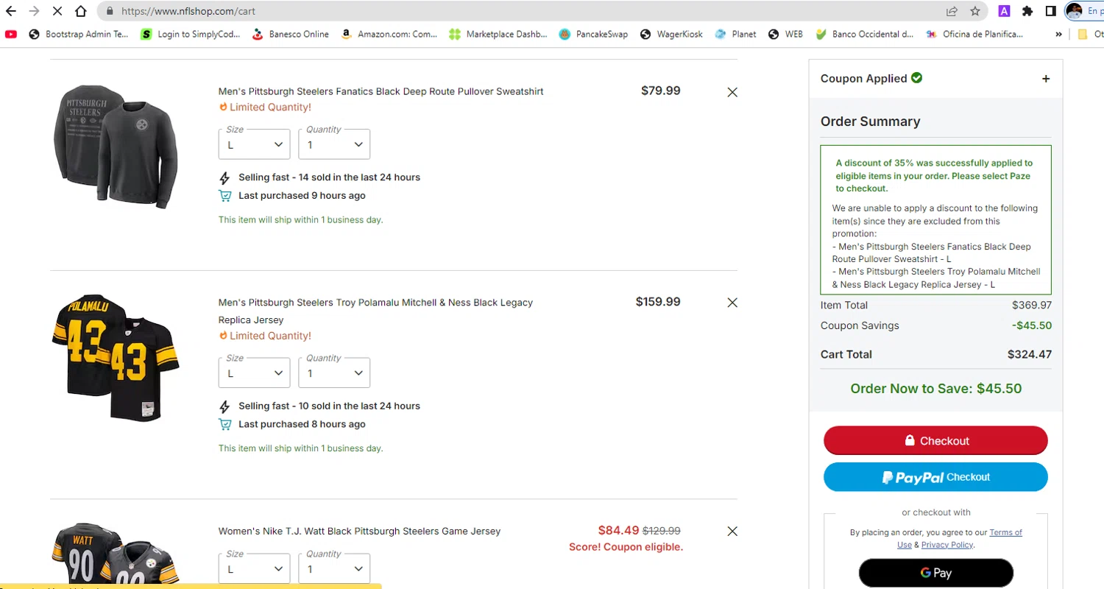1104x589 pixels.
Task: Click the browser forward arrow
Action: 34,11
